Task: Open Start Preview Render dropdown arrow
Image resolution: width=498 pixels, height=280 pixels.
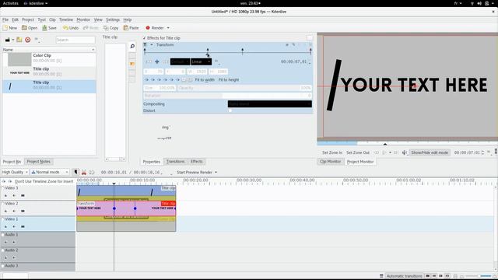Action: [216, 173]
